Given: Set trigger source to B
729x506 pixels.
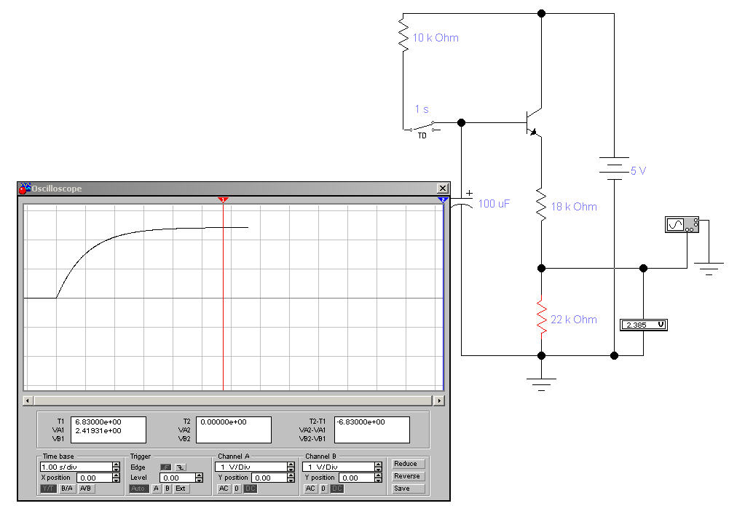Looking at the screenshot, I should click(x=168, y=489).
